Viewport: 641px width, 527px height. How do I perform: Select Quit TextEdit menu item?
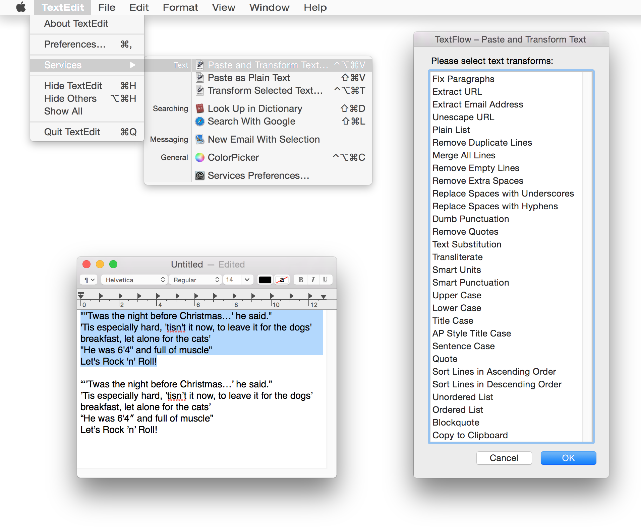pyautogui.click(x=87, y=132)
